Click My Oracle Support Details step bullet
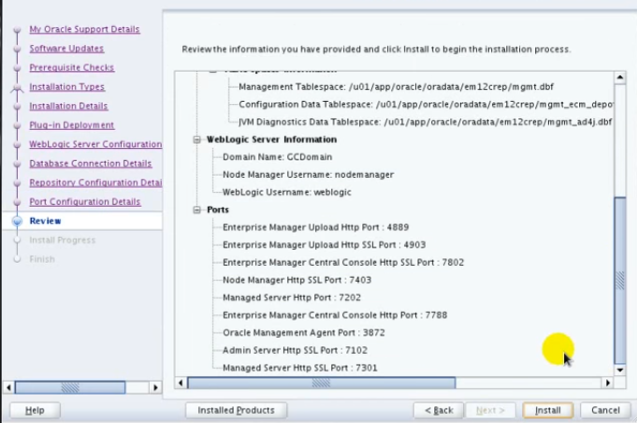The image size is (637, 423). (17, 30)
